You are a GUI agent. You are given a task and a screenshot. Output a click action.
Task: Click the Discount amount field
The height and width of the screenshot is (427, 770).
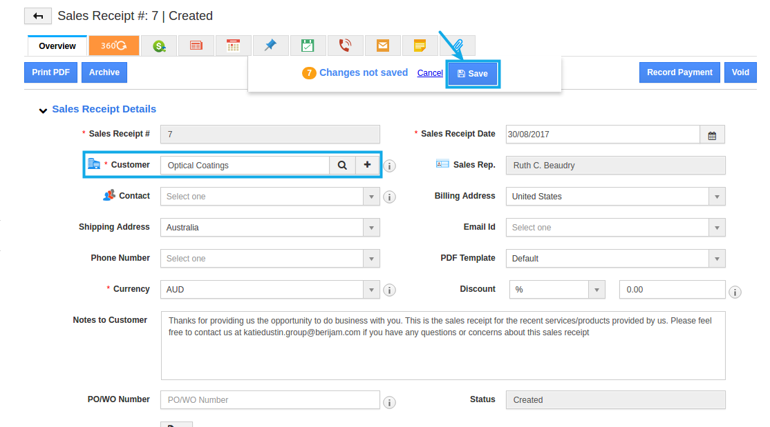(673, 289)
